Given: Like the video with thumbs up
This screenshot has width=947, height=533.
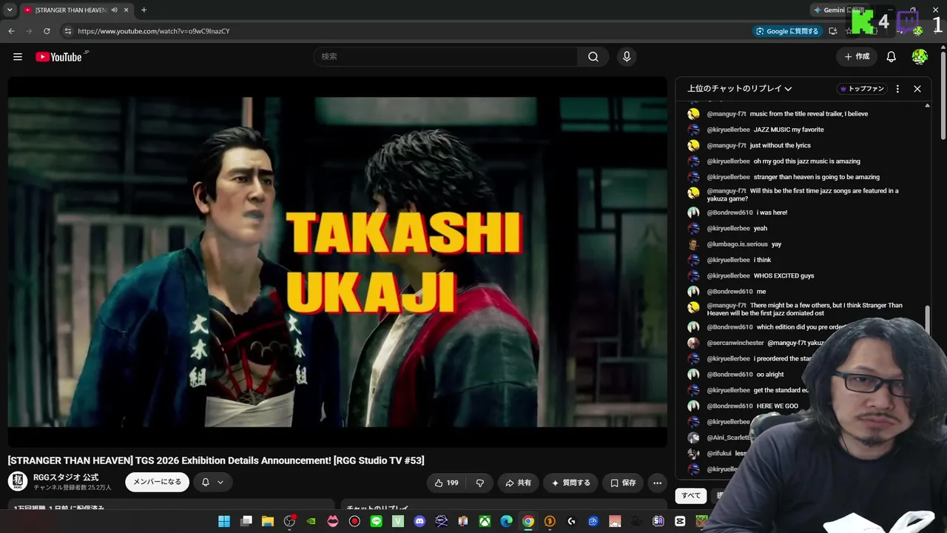Looking at the screenshot, I should point(446,483).
